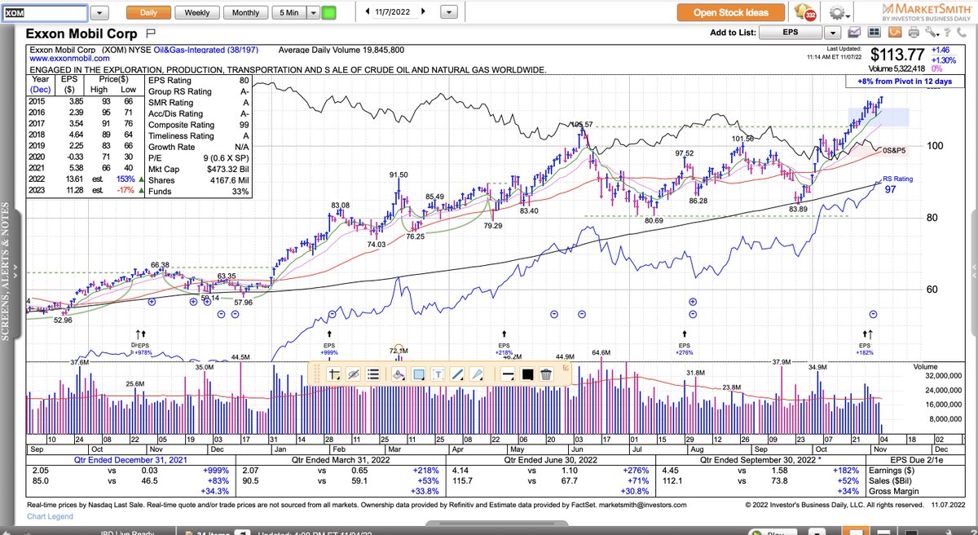Open the help question mark icon
Viewport: 978px width, 535px height.
point(947,33)
